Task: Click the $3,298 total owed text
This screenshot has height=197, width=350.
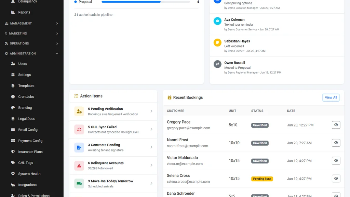Action: click(x=100, y=168)
